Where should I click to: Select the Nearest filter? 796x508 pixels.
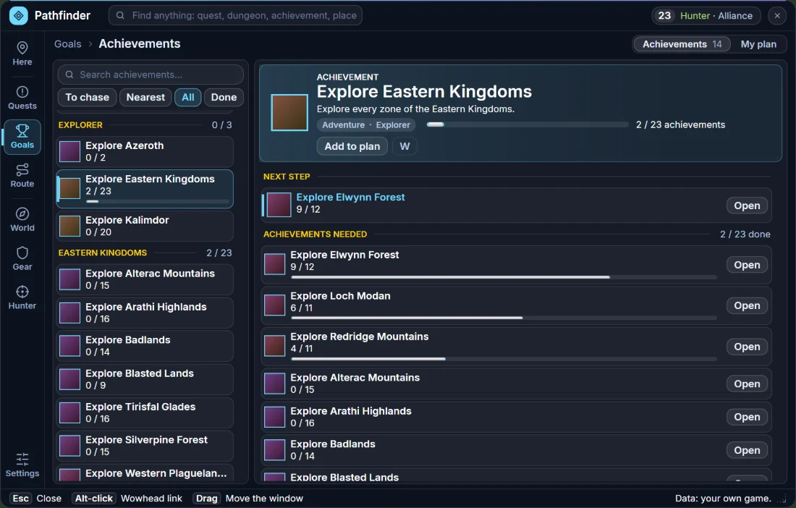point(145,98)
